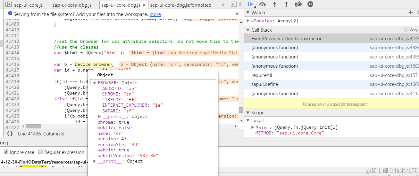Click the webkitVersion "537.36" property
The width and height of the screenshot is (419, 176).
(x=128, y=156)
